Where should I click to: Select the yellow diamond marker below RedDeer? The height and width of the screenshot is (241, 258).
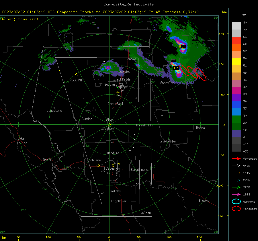tap(118, 93)
